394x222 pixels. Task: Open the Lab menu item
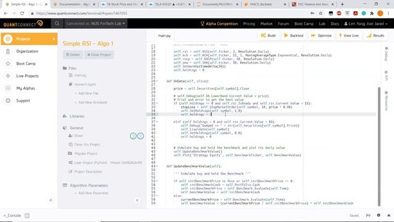click(322, 23)
